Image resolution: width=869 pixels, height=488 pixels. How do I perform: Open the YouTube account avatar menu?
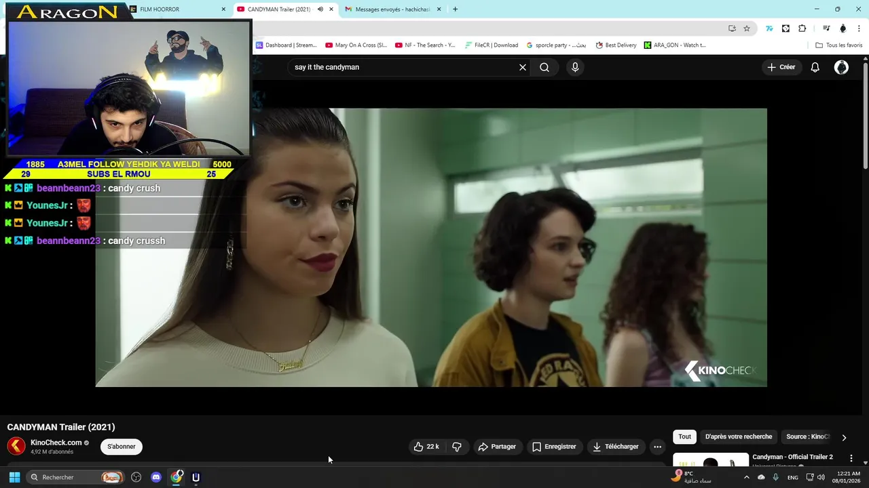coord(841,67)
